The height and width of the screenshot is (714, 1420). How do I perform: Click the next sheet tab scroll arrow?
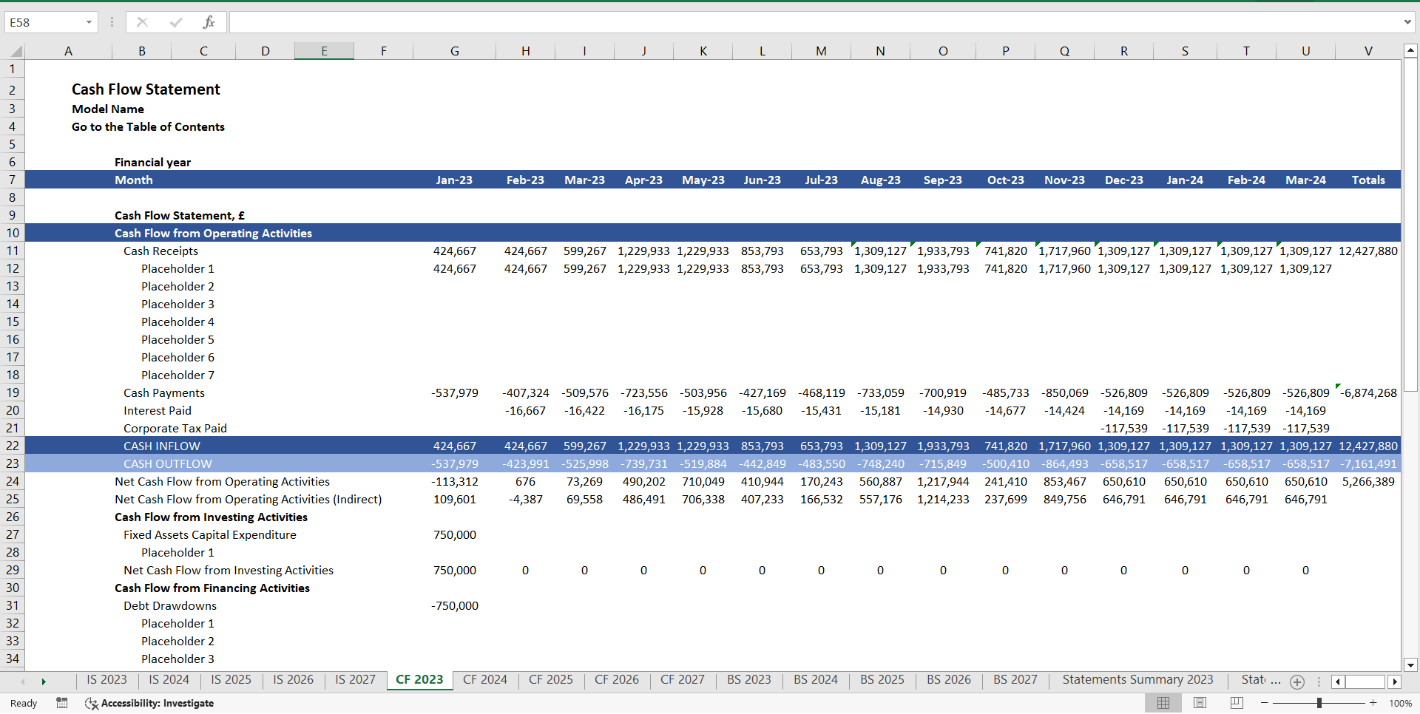pos(44,681)
